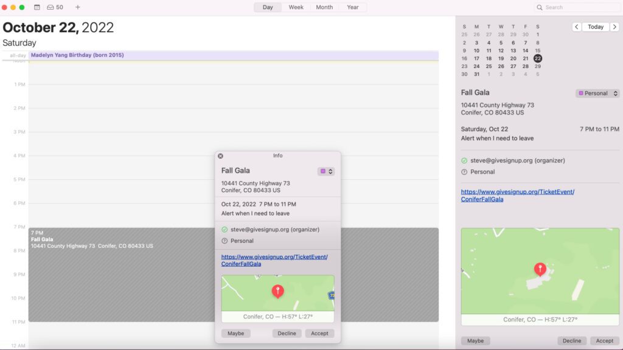Click the map pin in Info popover map
This screenshot has height=350, width=623.
coord(277,291)
